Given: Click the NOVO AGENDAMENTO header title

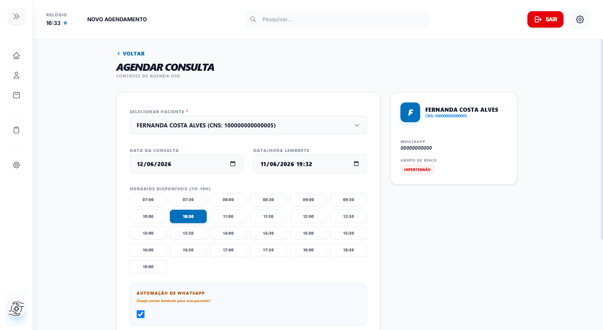Looking at the screenshot, I should (117, 19).
